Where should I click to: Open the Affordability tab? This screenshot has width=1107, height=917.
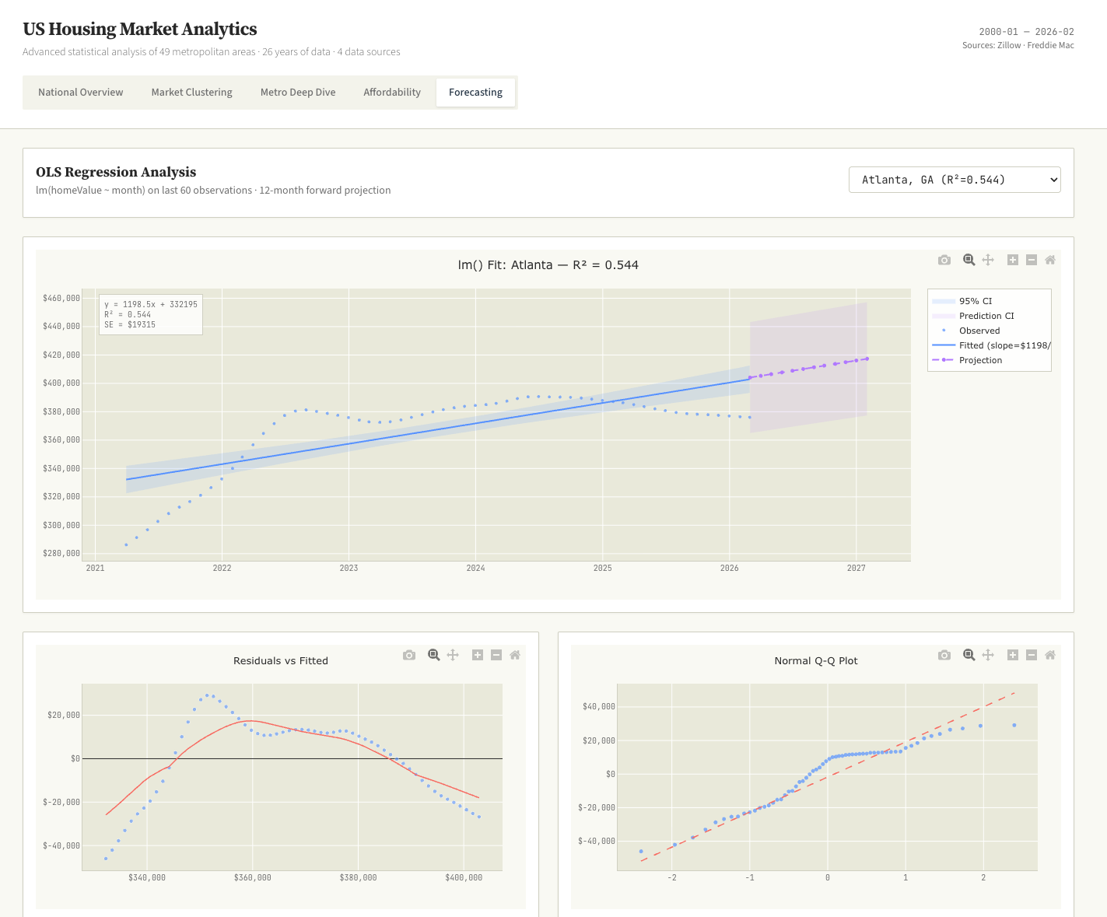(x=391, y=92)
